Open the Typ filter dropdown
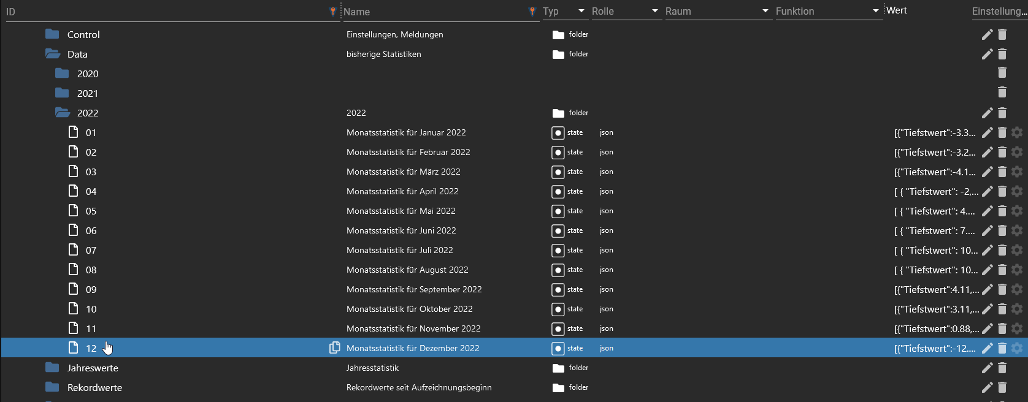 (x=581, y=11)
